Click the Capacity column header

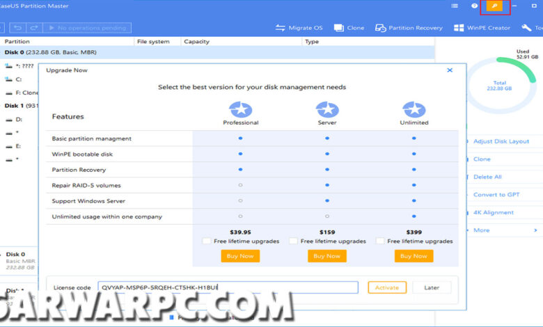coord(197,42)
